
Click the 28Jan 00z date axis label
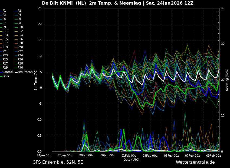coord(86,155)
